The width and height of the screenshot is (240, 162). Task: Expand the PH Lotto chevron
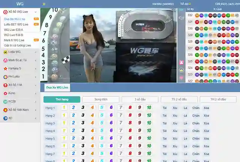click(x=36, y=77)
